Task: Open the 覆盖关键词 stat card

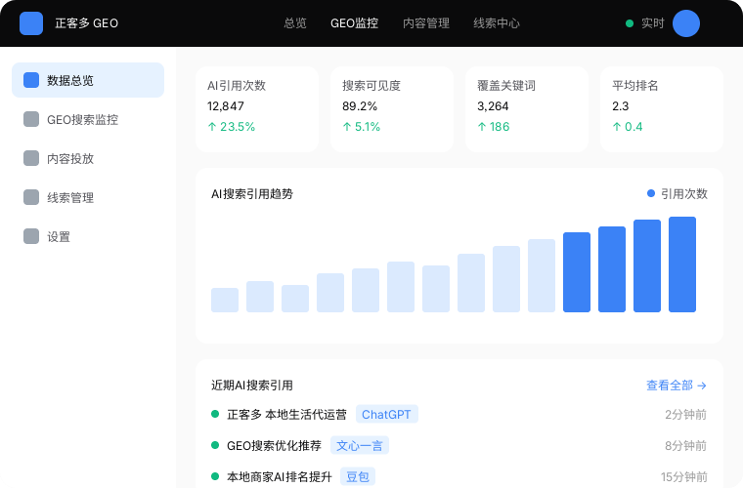Action: pos(527,109)
